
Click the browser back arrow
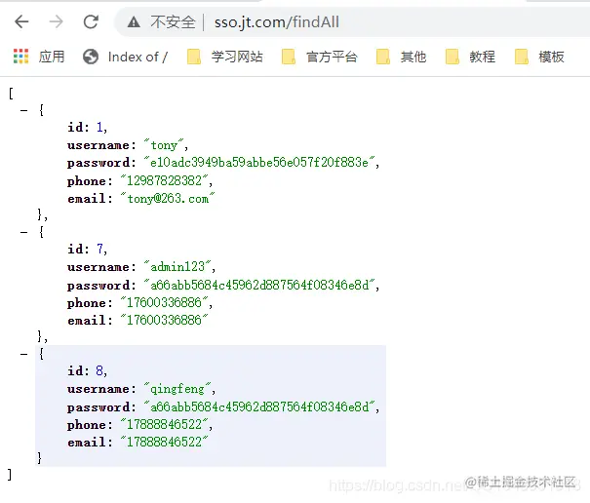[x=21, y=21]
